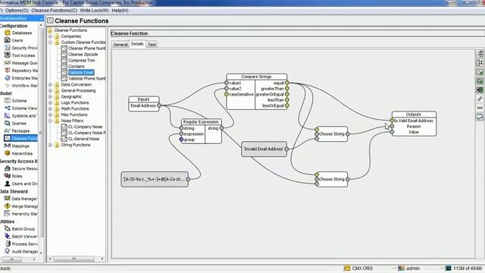Image resolution: width=485 pixels, height=273 pixels.
Task: Expand the General Processing folder
Action: (x=50, y=90)
